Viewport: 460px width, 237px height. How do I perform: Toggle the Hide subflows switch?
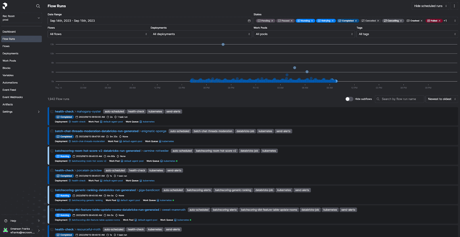349,99
